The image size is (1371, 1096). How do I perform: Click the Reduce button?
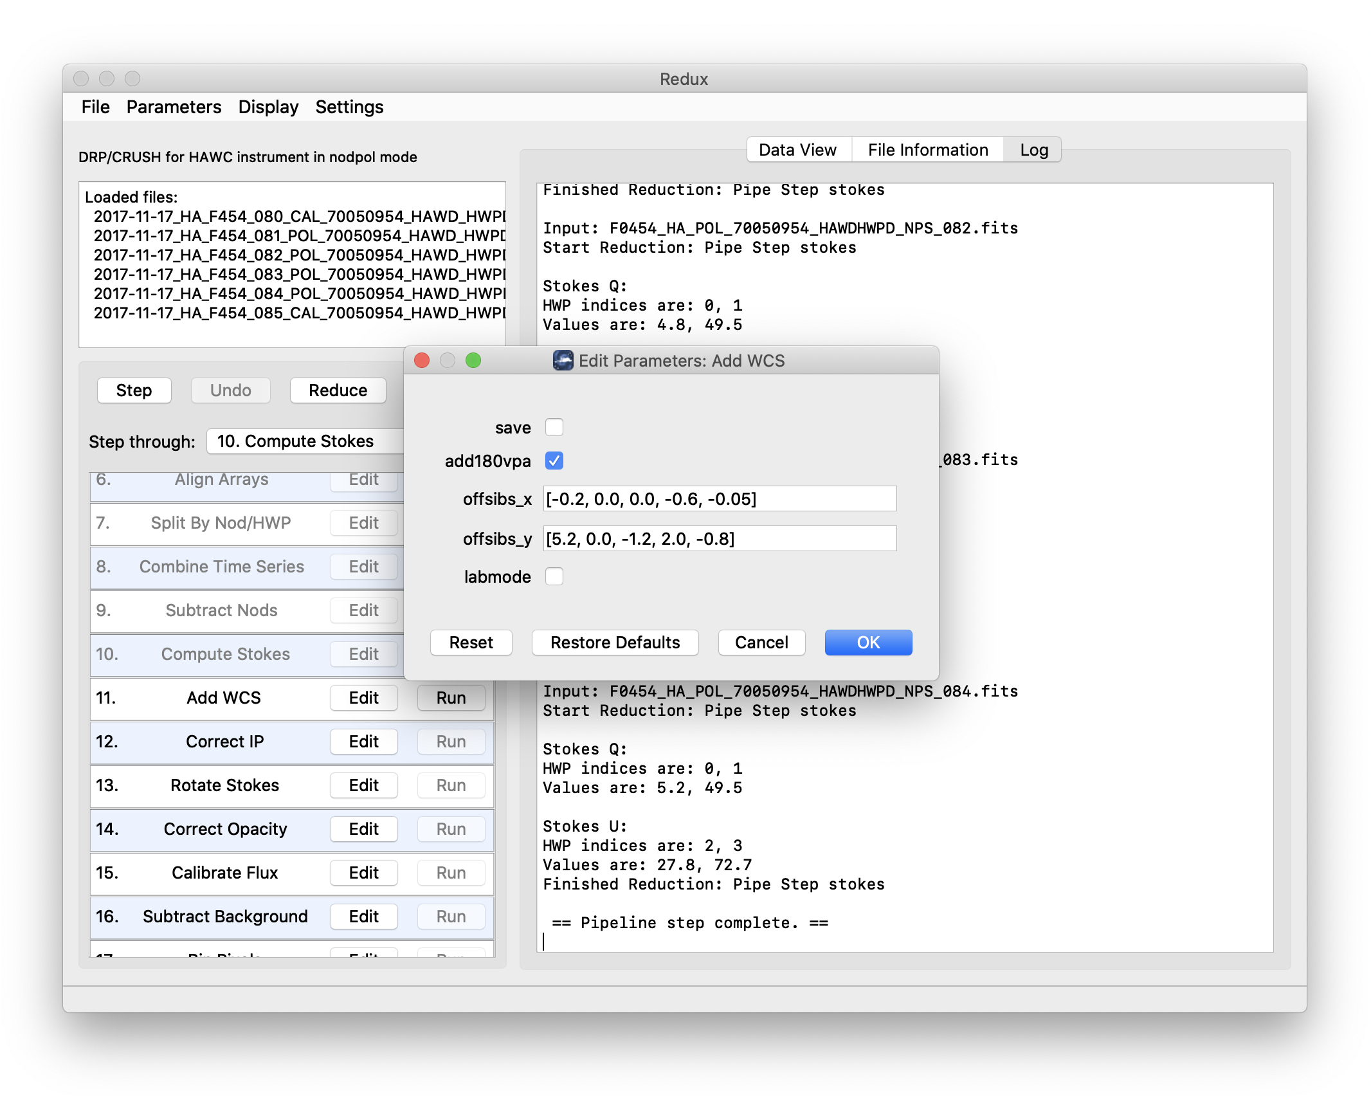coord(338,390)
